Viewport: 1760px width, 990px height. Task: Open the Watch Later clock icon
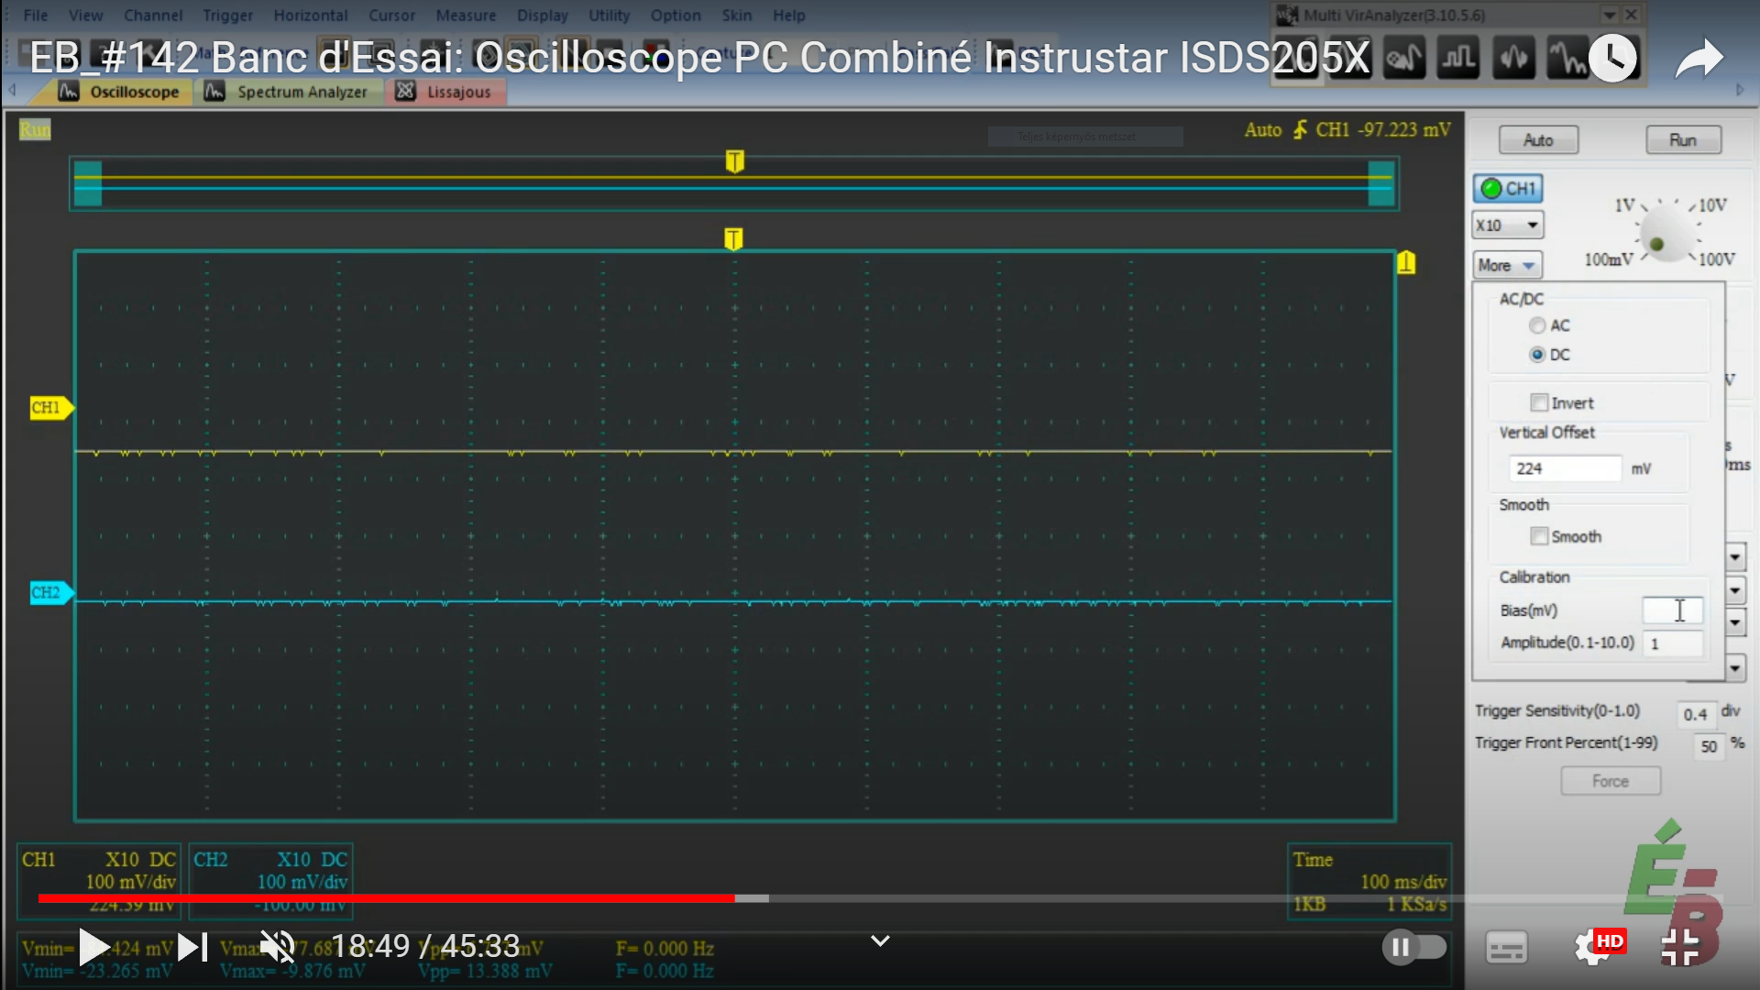tap(1612, 59)
